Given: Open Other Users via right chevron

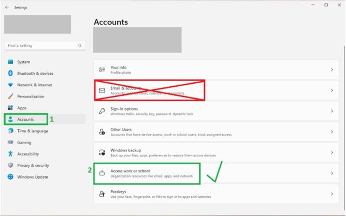Looking at the screenshot, I should tap(332, 132).
